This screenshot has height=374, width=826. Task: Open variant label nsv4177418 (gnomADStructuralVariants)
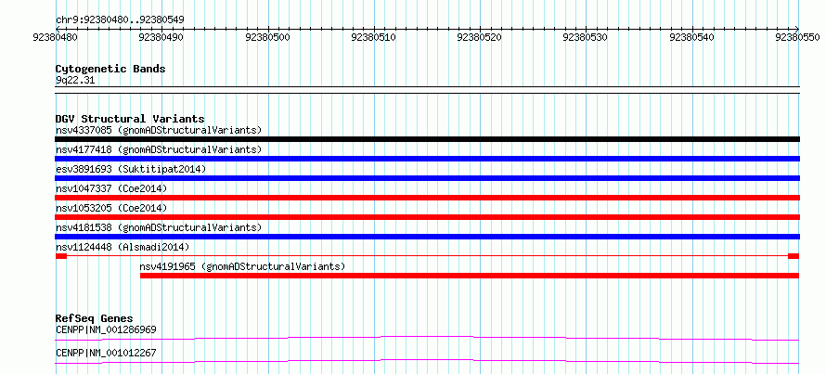(159, 149)
